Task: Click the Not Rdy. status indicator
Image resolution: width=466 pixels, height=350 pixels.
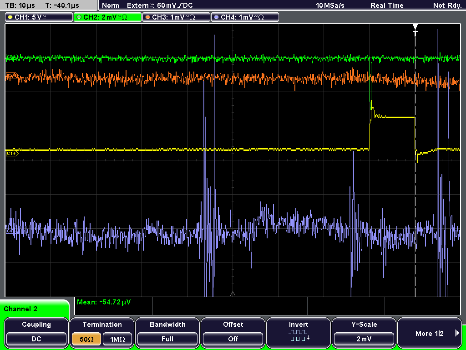Action: [x=447, y=5]
